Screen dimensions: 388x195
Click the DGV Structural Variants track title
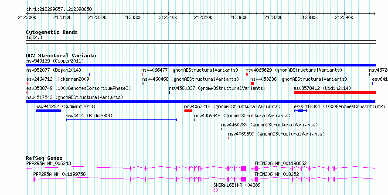pos(61,56)
